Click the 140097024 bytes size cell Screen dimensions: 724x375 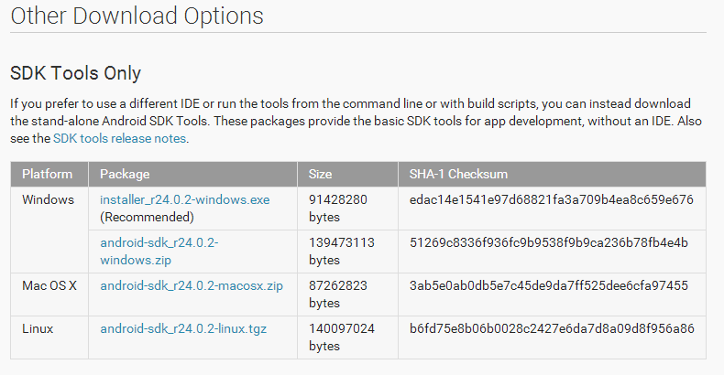[x=347, y=337]
